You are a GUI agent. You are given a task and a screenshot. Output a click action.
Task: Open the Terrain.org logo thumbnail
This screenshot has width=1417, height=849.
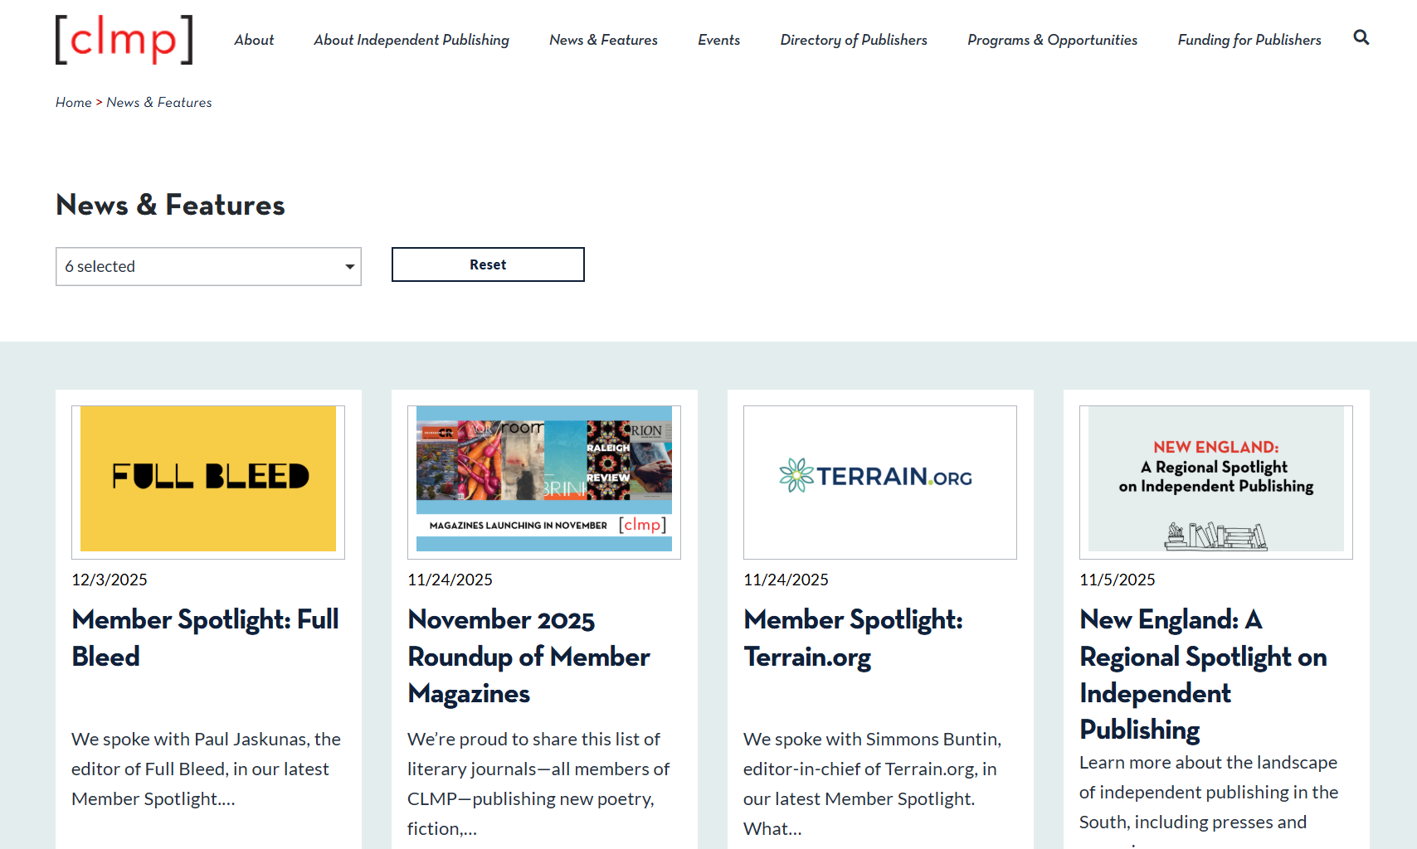click(880, 482)
